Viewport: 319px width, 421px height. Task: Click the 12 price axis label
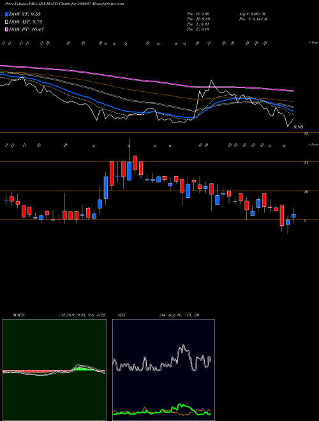(306, 133)
